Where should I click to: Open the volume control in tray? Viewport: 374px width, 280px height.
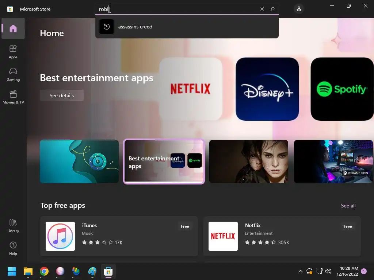pos(328,271)
